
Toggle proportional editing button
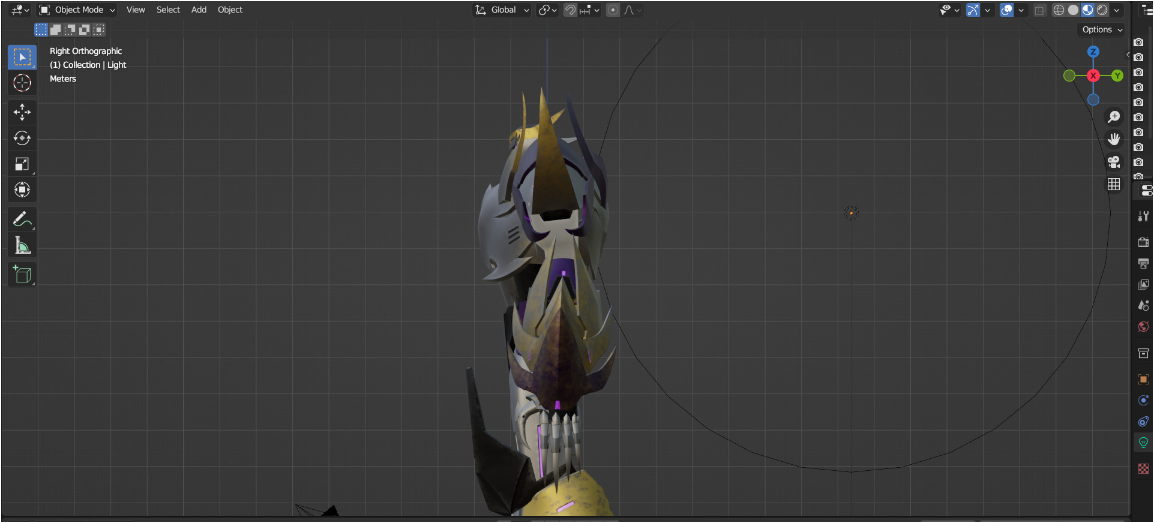tap(613, 10)
